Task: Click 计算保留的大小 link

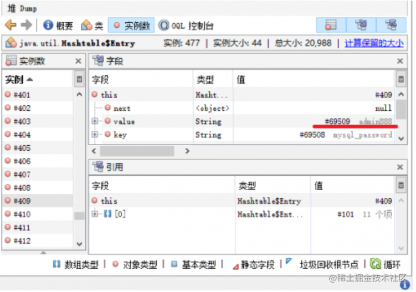Action: pyautogui.click(x=374, y=43)
